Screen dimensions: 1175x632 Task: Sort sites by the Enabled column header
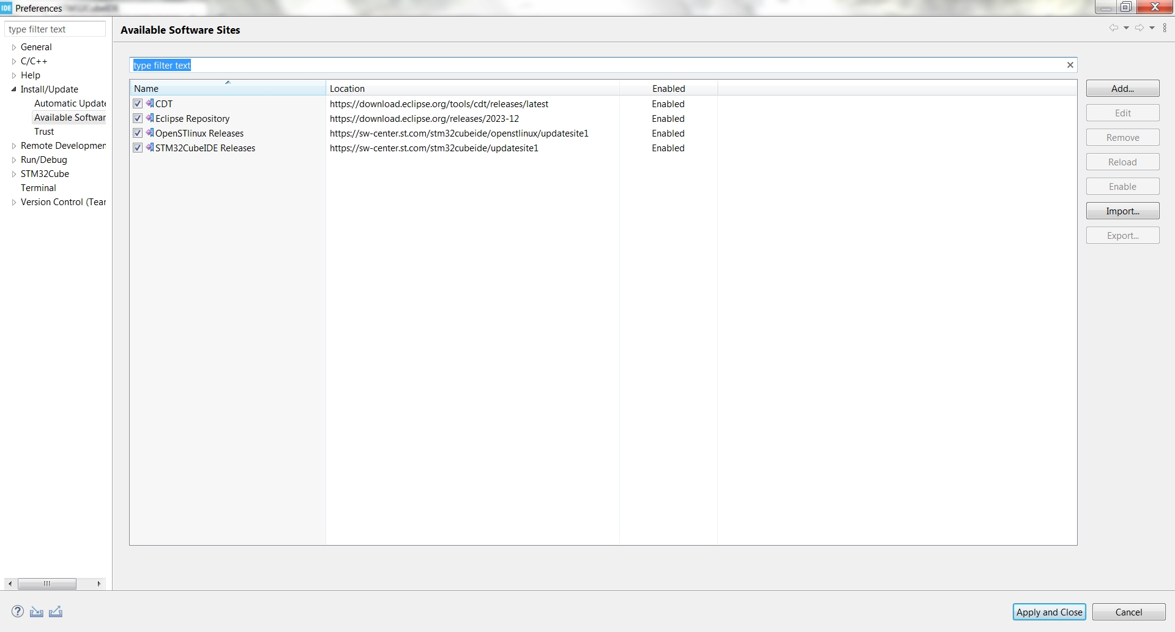coord(668,88)
